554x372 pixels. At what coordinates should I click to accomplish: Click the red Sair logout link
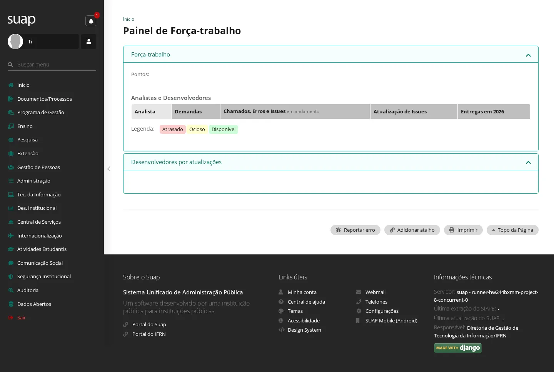(22, 317)
